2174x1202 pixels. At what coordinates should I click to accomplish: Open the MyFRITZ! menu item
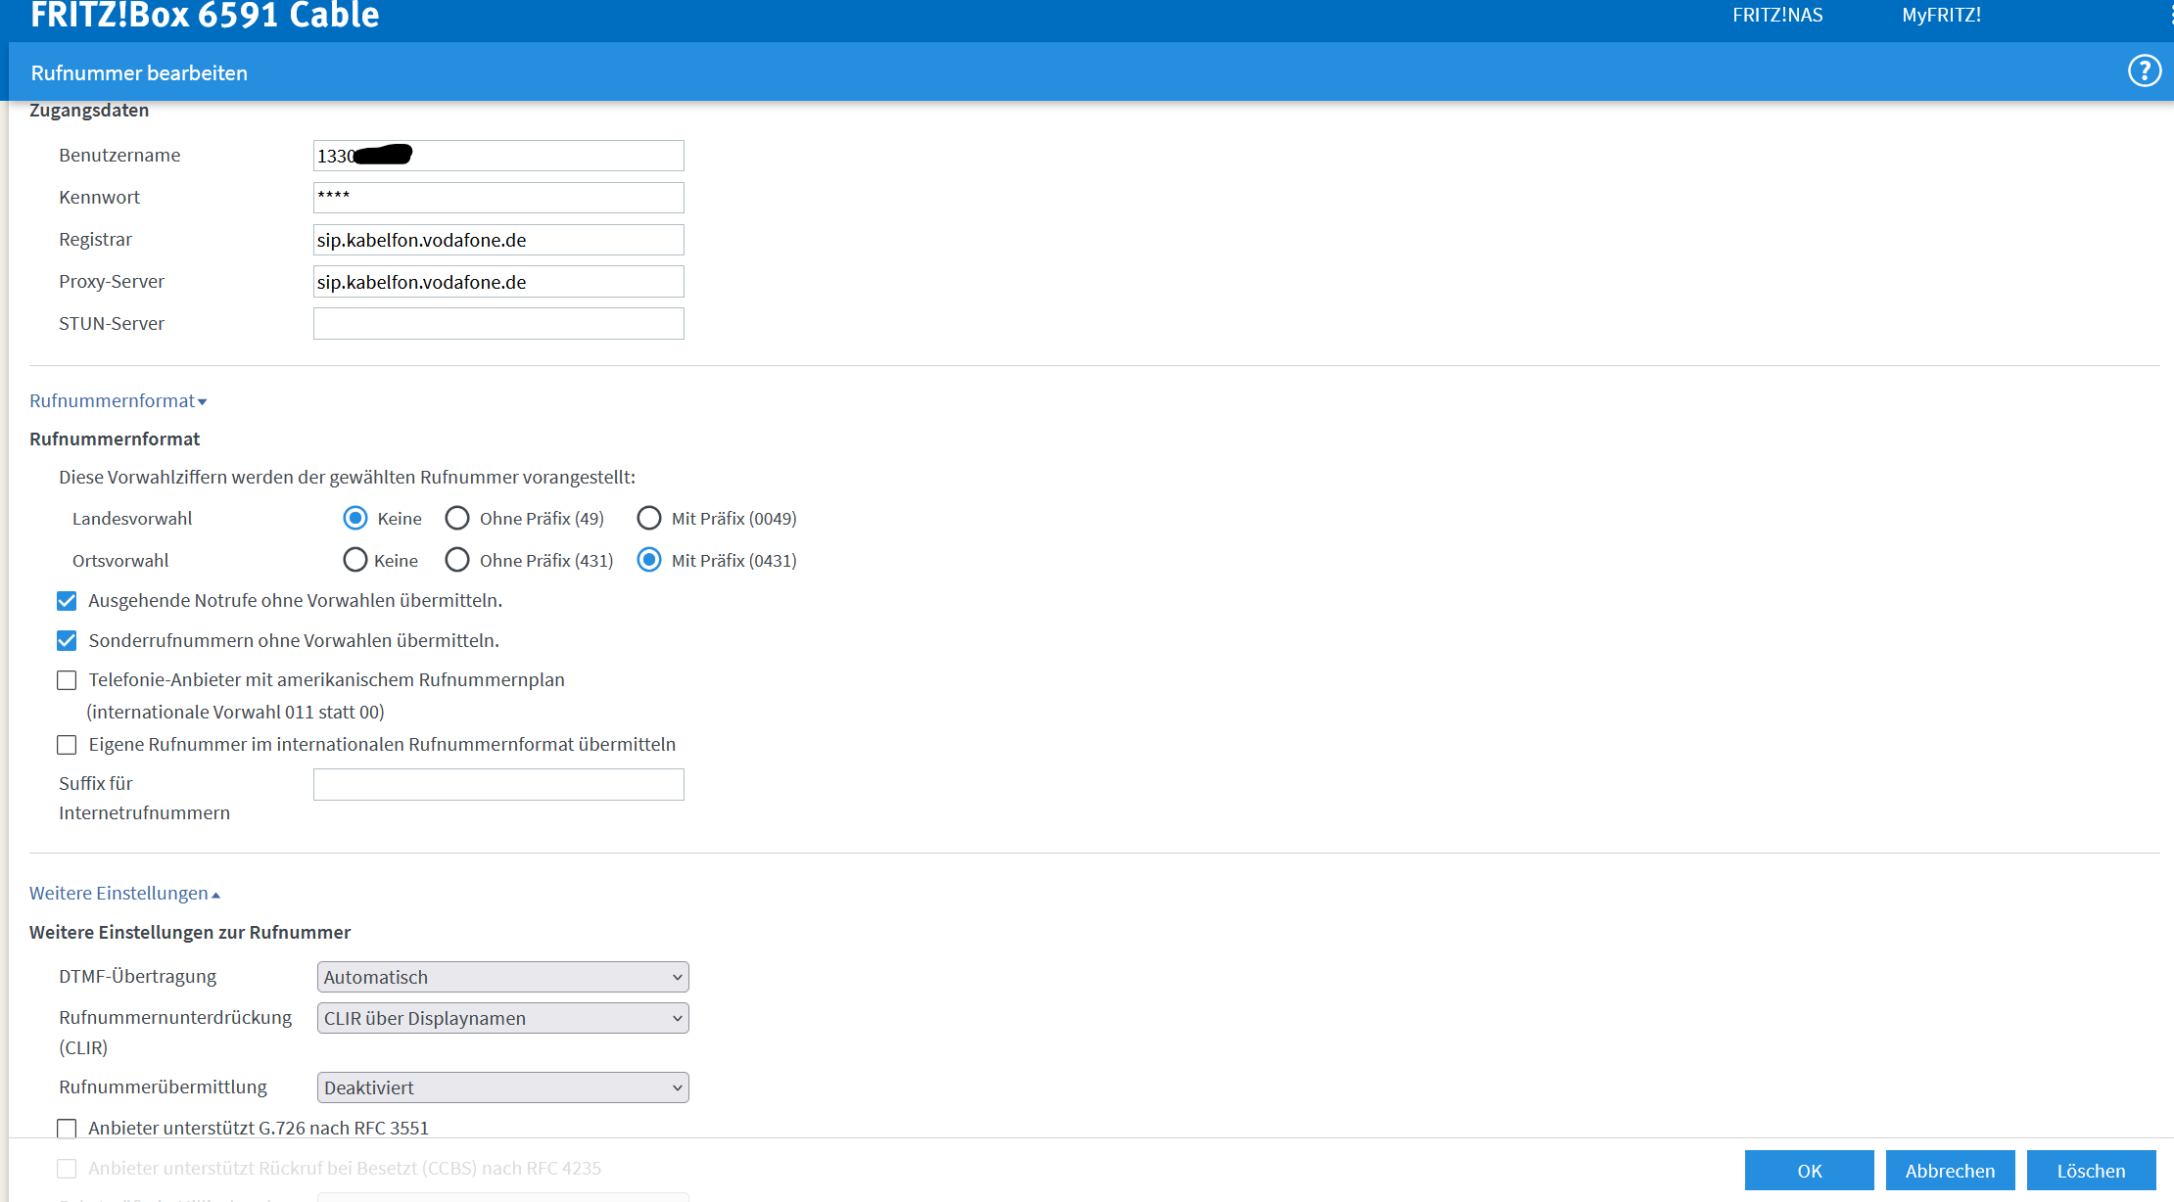tap(1941, 15)
